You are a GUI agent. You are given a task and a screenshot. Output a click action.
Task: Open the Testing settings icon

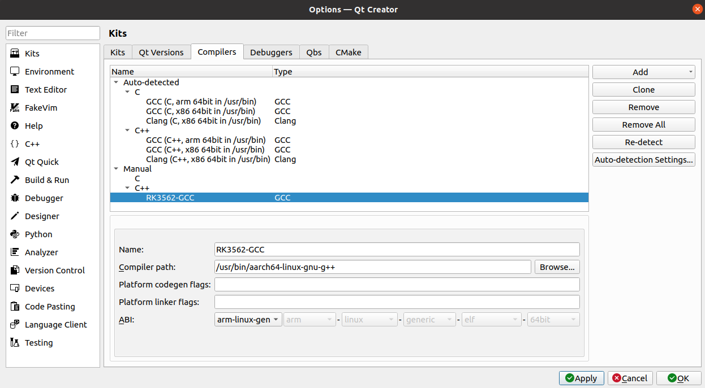tap(15, 342)
